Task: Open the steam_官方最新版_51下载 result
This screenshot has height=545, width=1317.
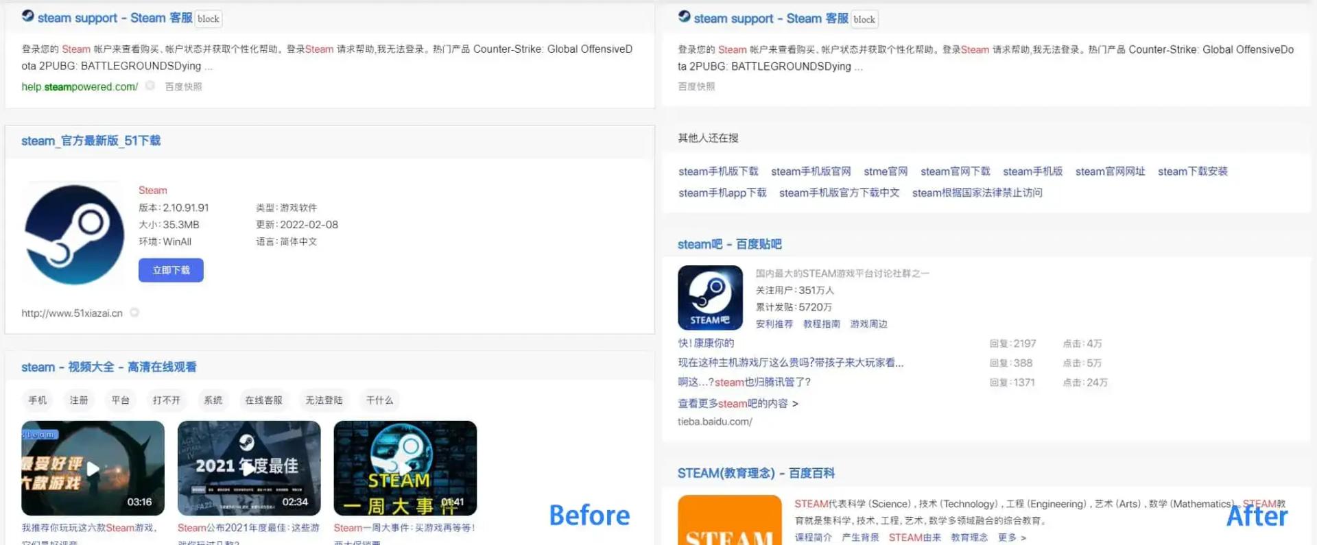Action: pos(91,141)
